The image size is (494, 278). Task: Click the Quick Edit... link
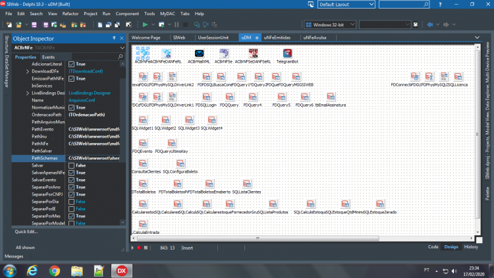click(x=26, y=232)
